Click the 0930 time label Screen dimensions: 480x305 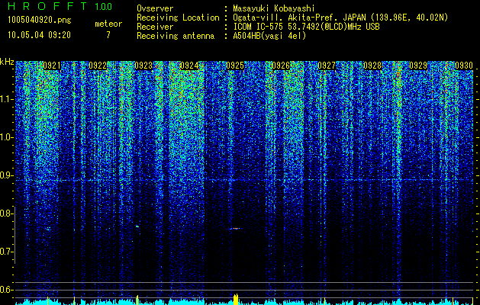point(464,66)
